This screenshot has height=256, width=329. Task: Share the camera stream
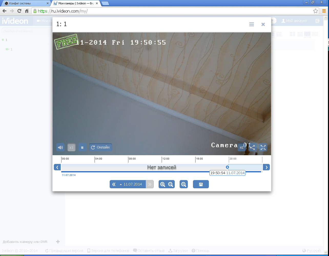pos(252,147)
